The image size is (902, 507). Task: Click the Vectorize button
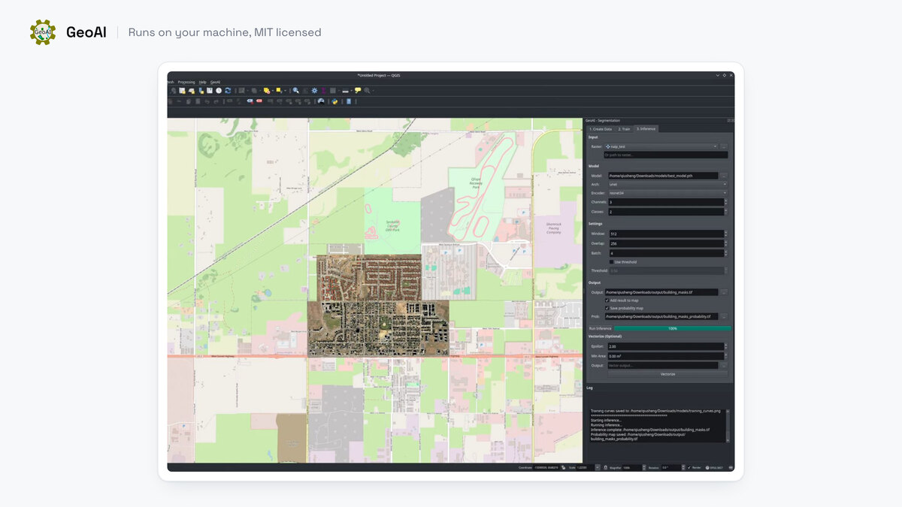pos(667,374)
